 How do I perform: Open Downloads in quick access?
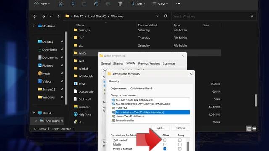point(47,49)
